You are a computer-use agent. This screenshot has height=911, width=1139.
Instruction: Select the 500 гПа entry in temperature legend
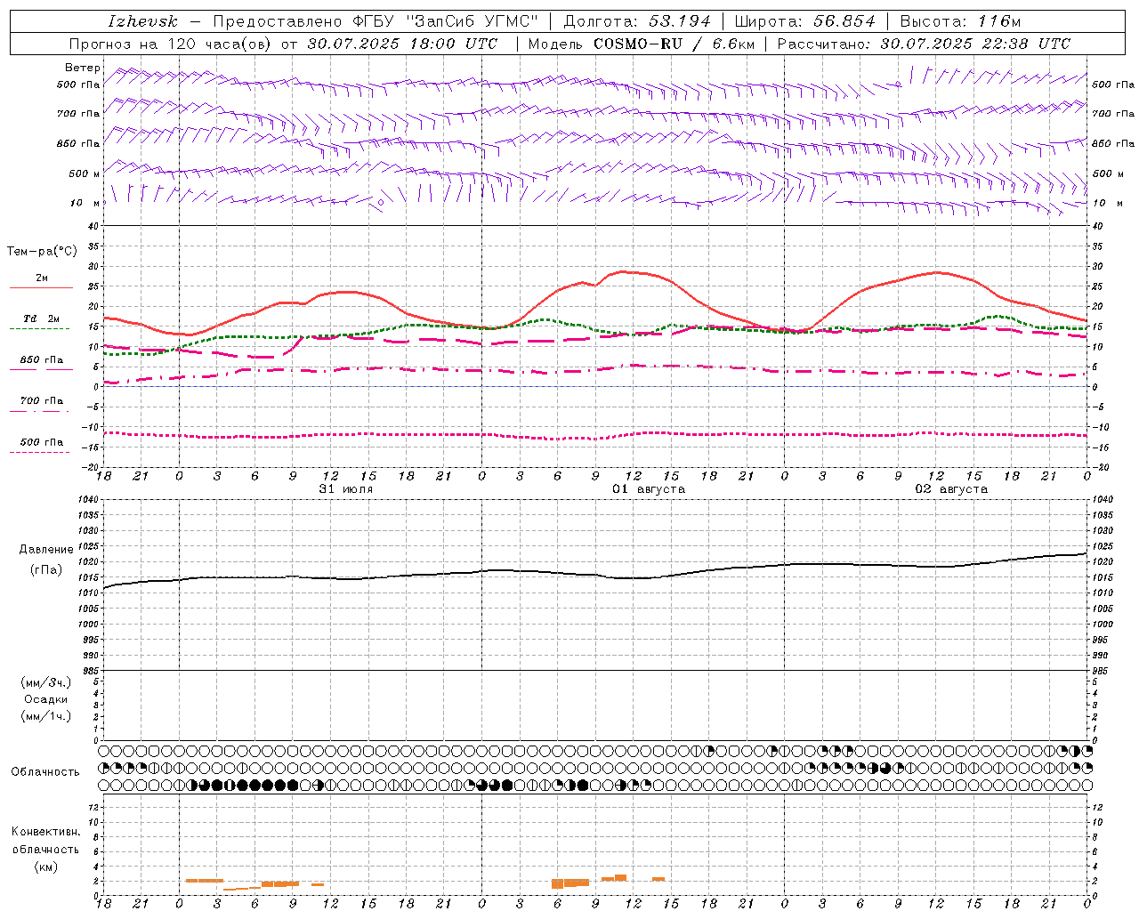(42, 442)
